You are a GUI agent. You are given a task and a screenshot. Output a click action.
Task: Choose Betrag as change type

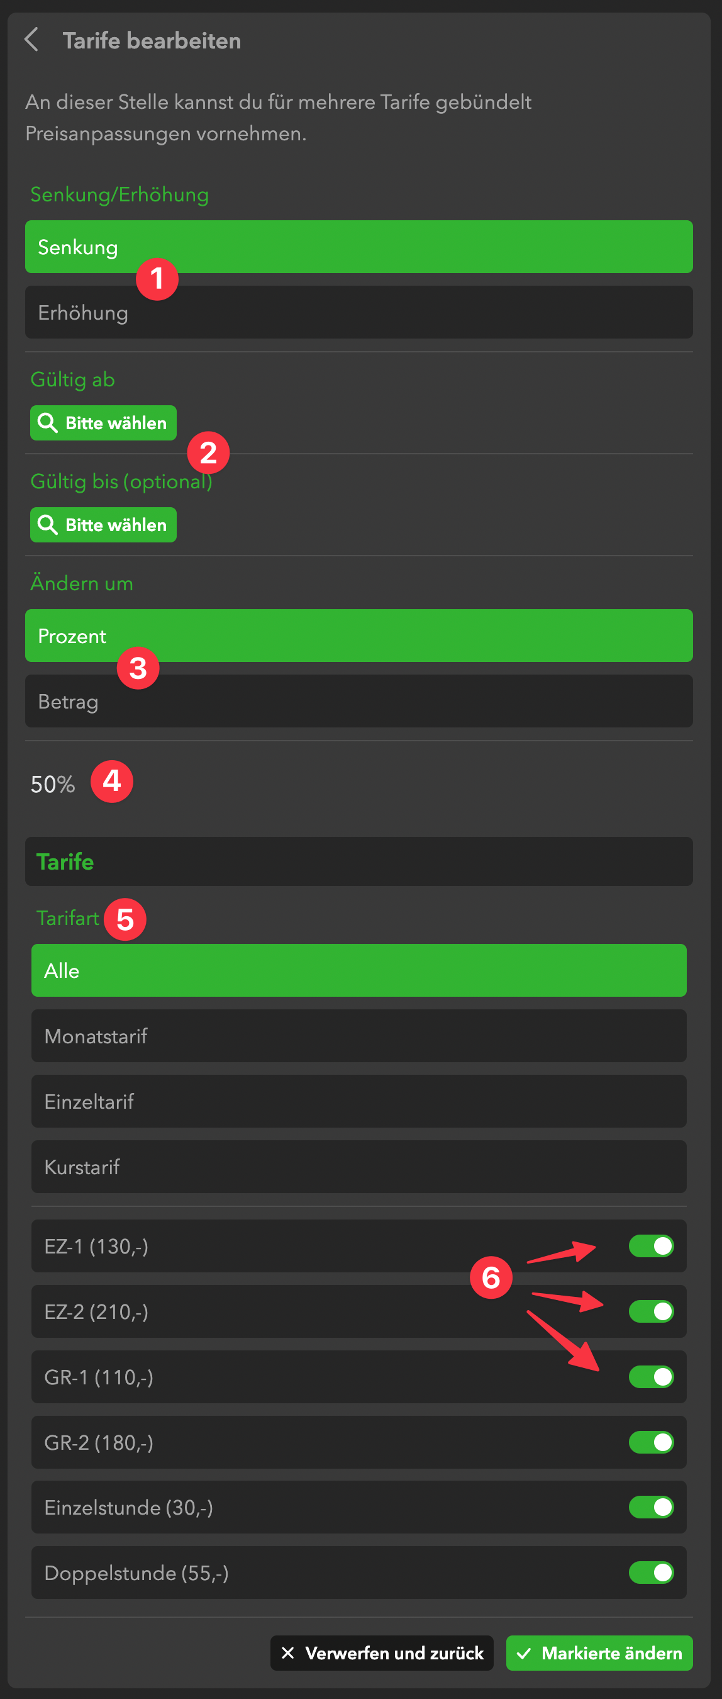[x=358, y=701]
